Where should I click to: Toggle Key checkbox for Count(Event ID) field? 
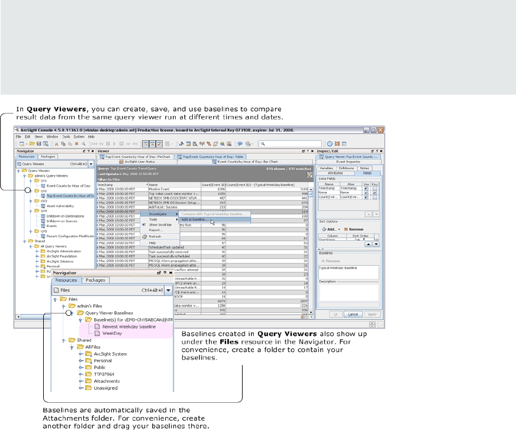click(x=375, y=197)
